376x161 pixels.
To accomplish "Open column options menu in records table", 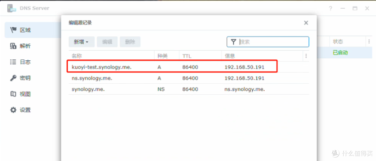I will 306,56.
